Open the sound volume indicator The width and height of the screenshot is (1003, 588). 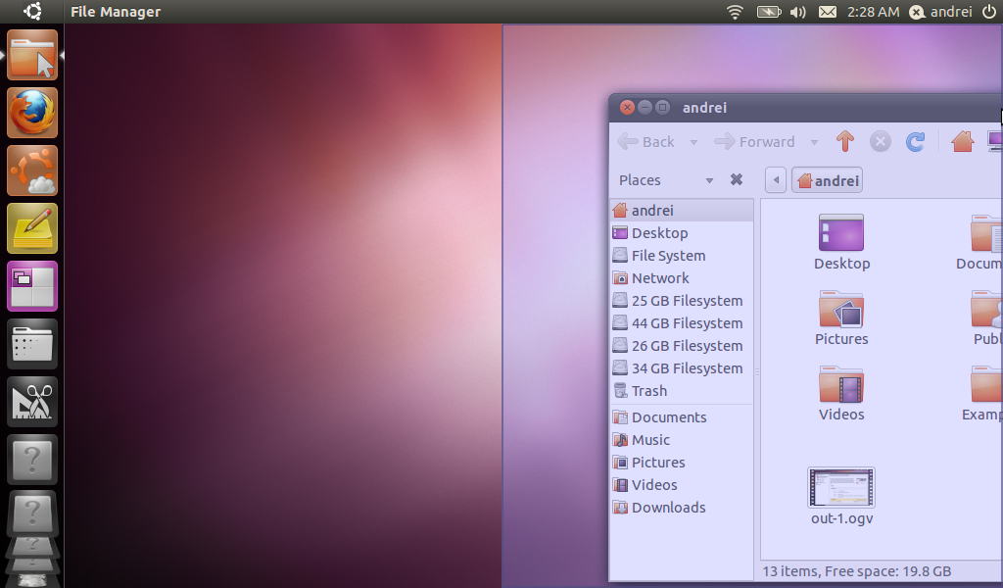pos(797,12)
